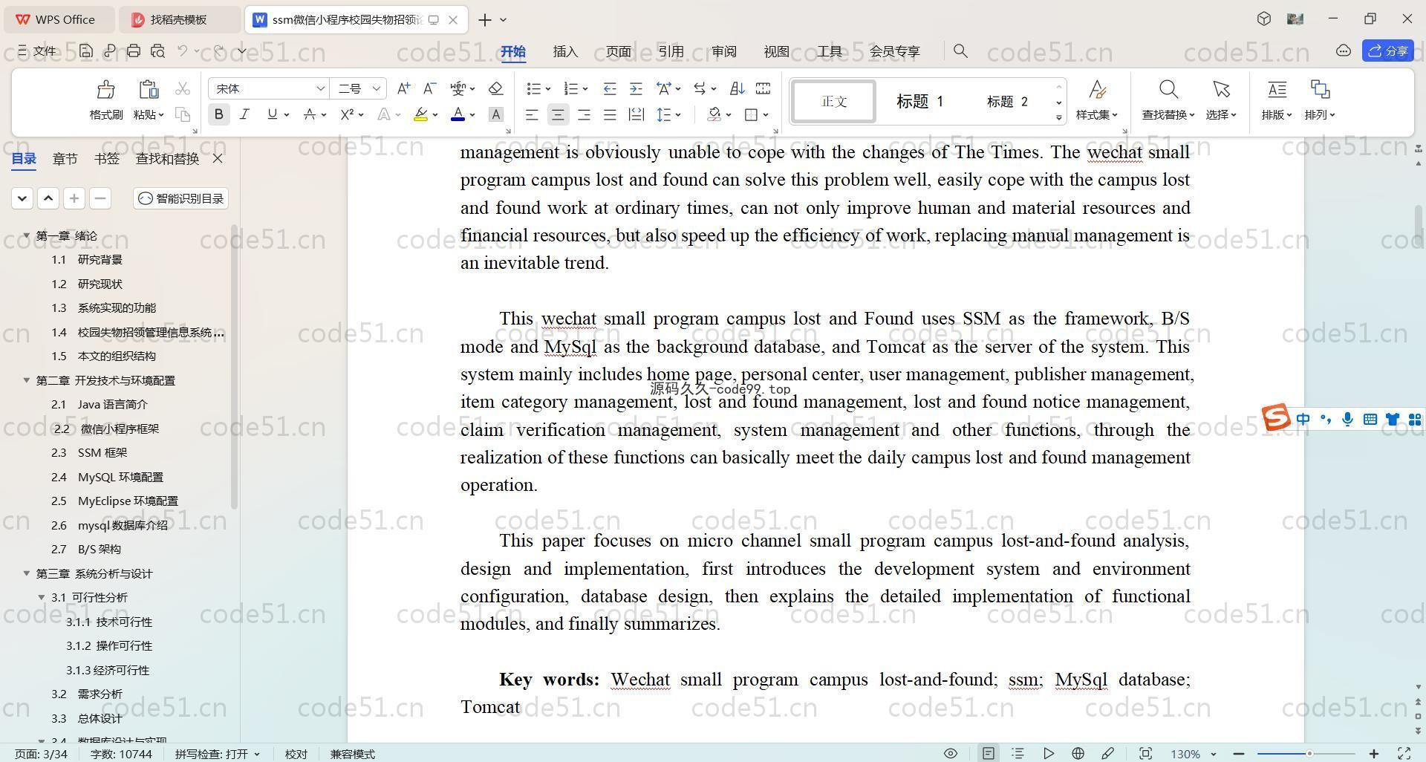Click the Typesetting (排版) icon
Viewport: 1426px width, 762px height.
pyautogui.click(x=1277, y=90)
